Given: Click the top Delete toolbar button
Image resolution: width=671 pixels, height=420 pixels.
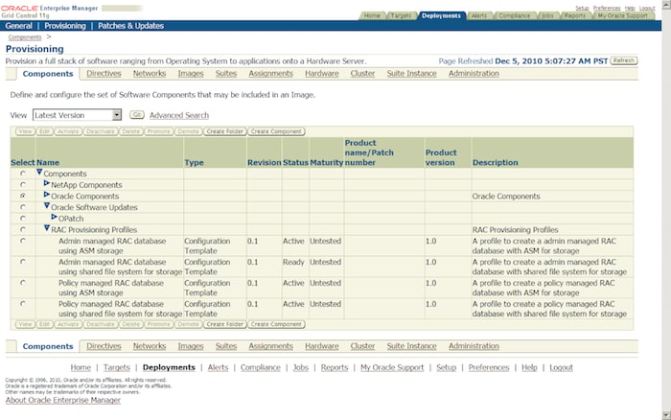Looking at the screenshot, I should click(131, 131).
